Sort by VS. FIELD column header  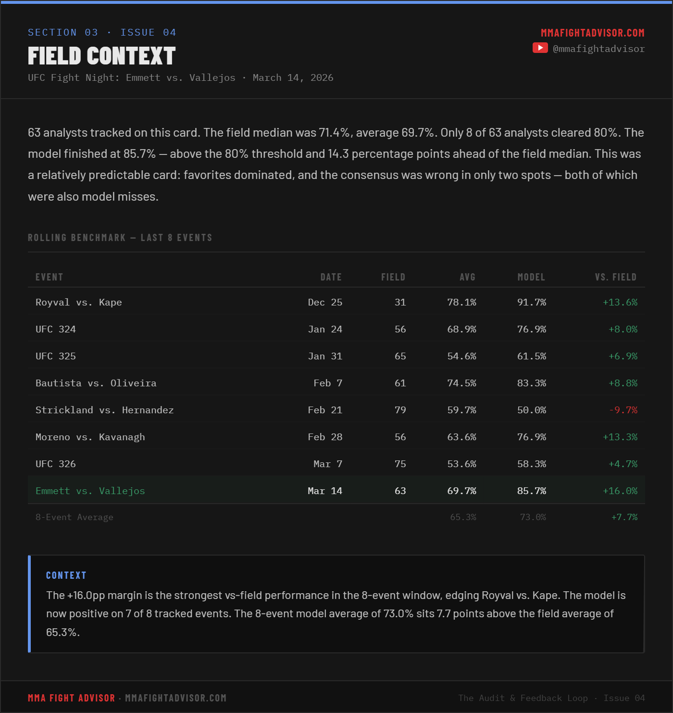pyautogui.click(x=616, y=277)
